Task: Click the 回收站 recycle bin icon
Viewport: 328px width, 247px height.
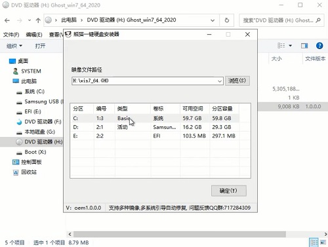Action: (16, 172)
